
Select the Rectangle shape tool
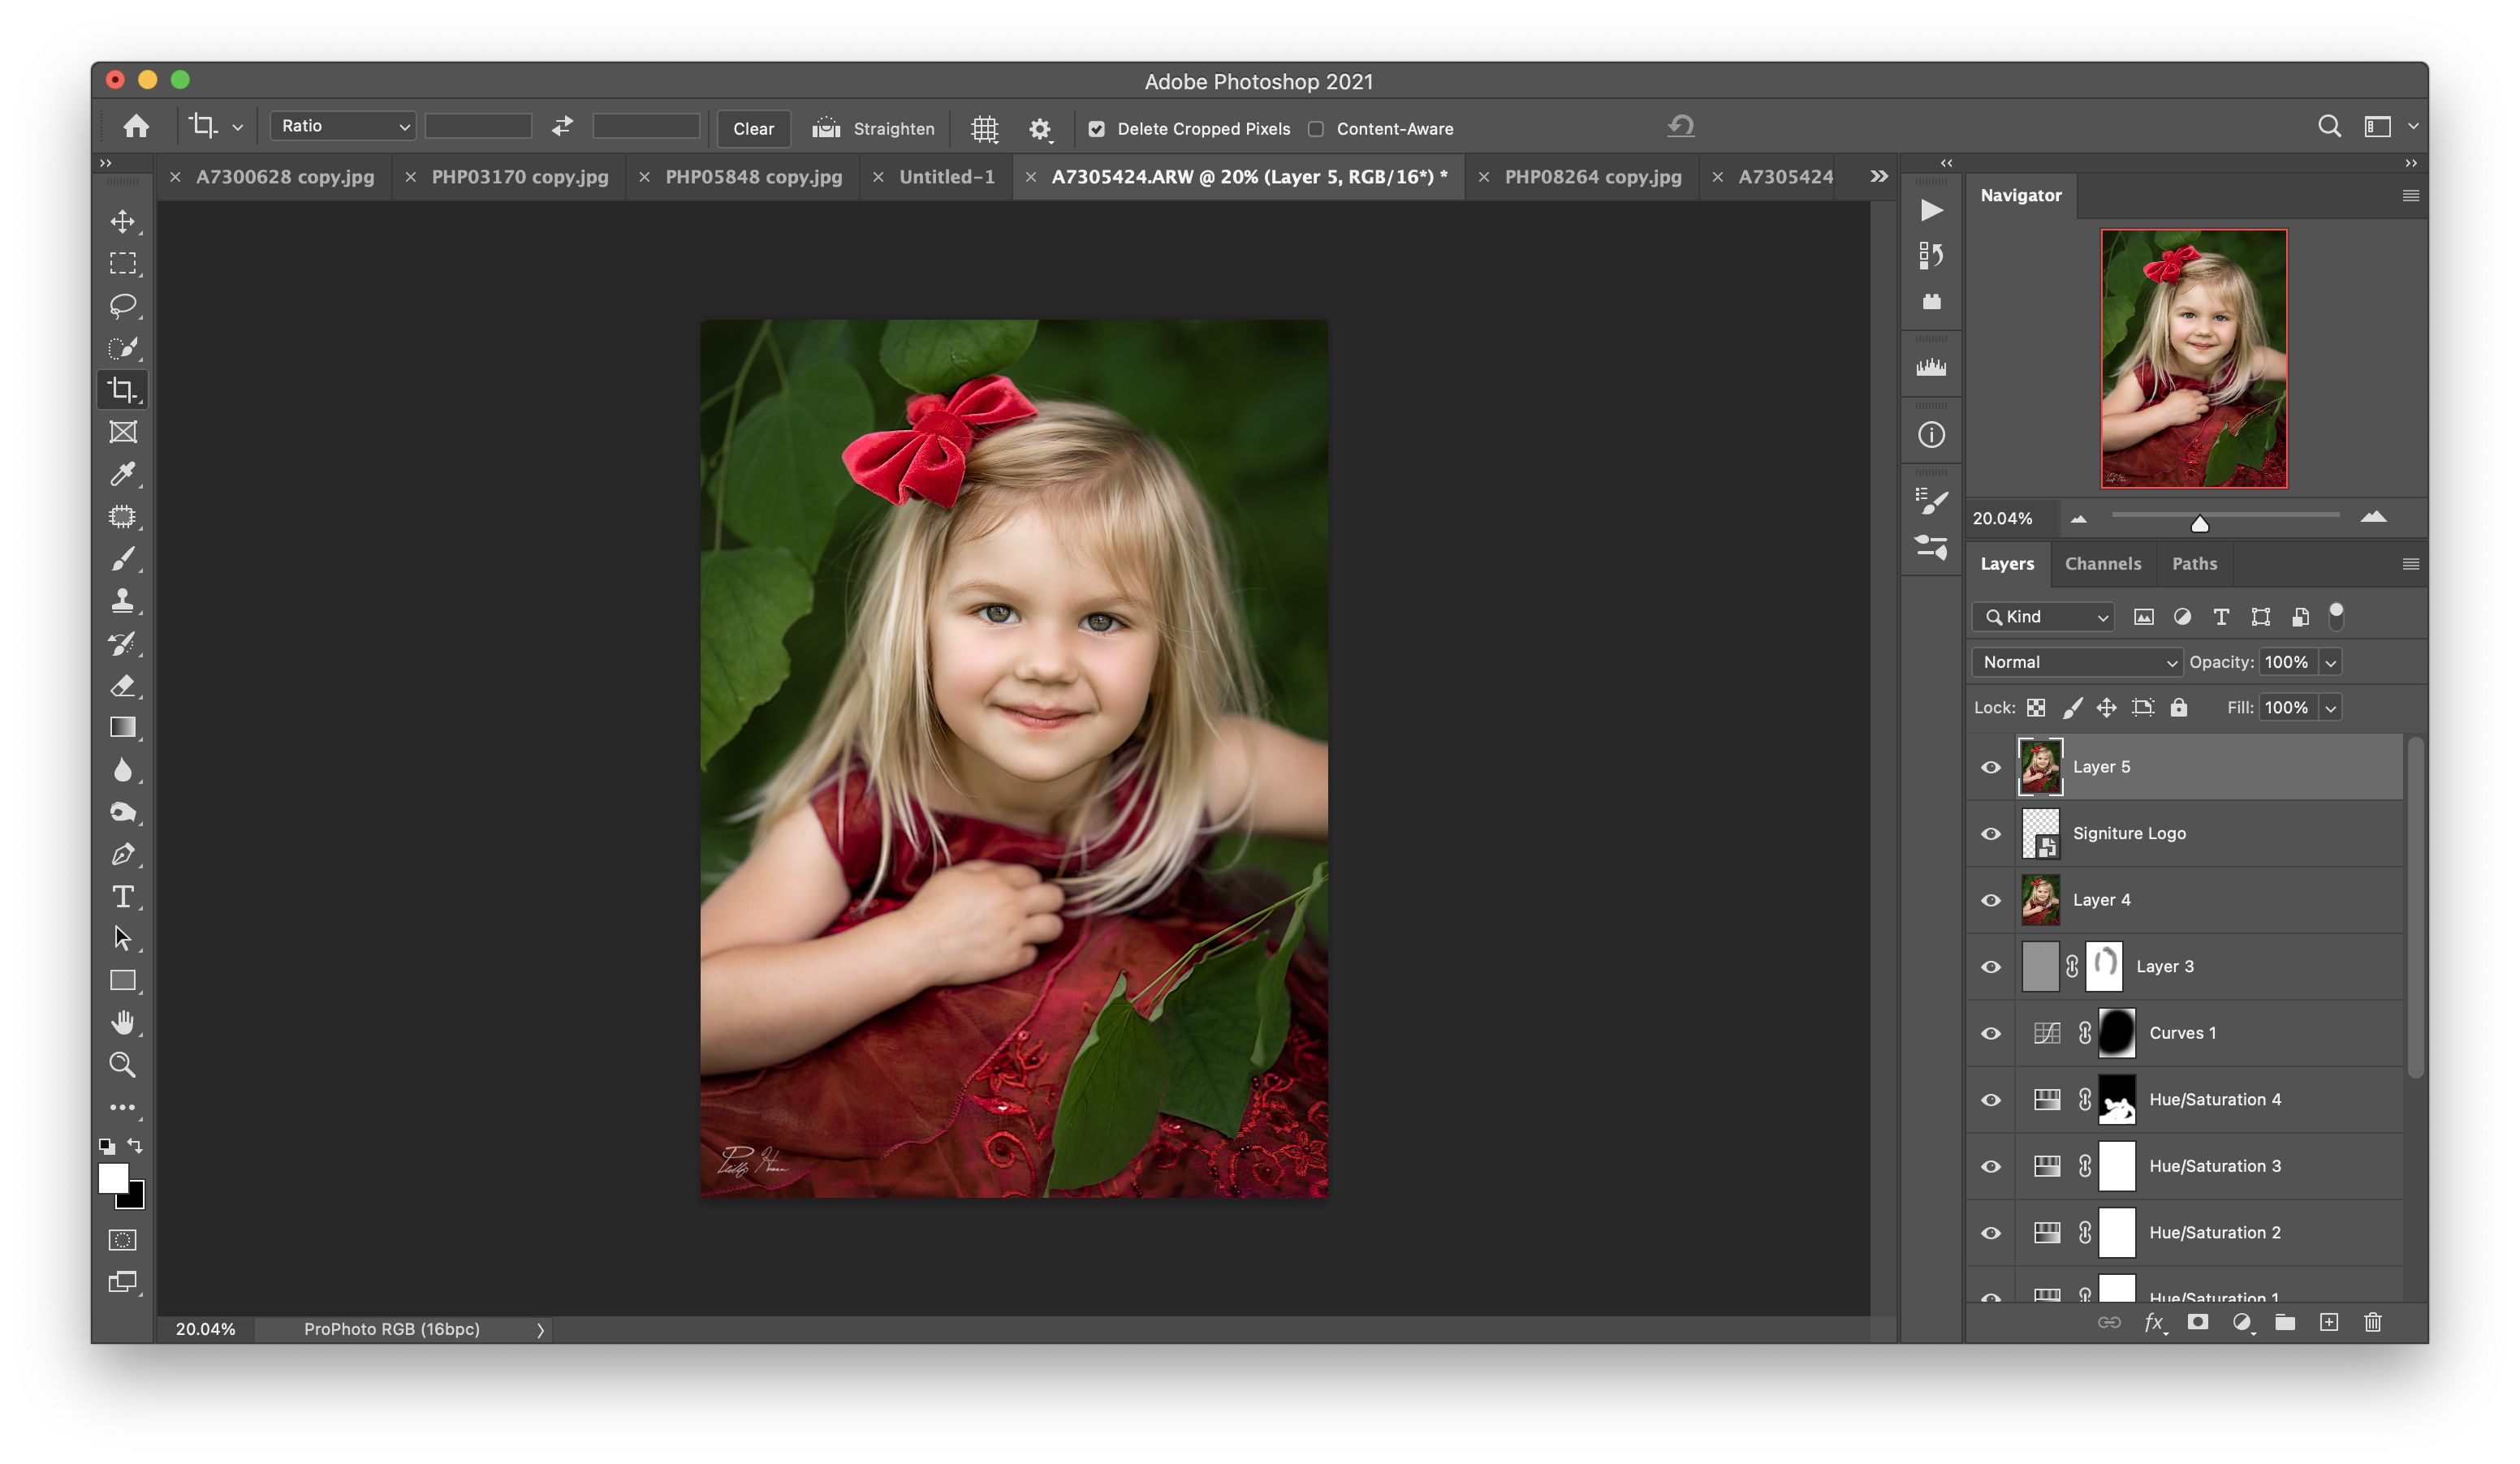pyautogui.click(x=123, y=980)
